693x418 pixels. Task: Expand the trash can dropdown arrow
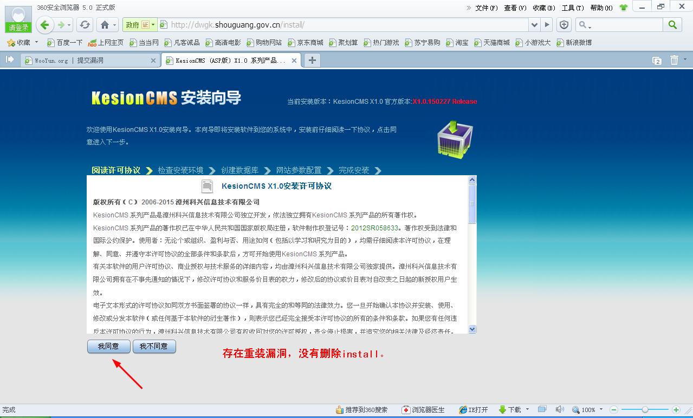pos(685,59)
